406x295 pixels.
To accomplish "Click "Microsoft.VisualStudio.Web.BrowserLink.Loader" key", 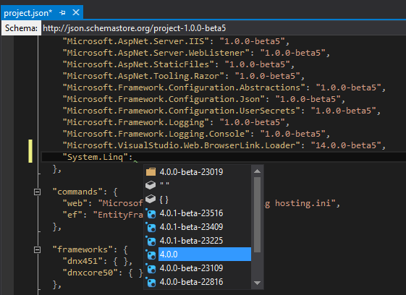I will [181, 145].
